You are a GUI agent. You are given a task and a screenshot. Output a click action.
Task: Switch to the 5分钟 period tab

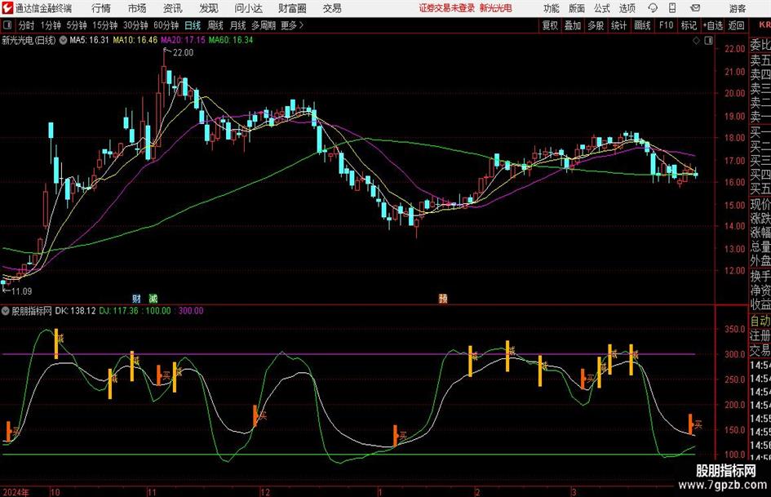(x=76, y=25)
